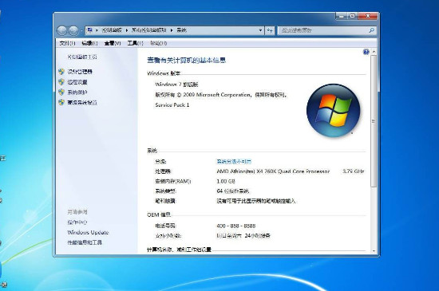Click the Microsoft Corporation copyright line
The width and height of the screenshot is (439, 291).
(221, 95)
